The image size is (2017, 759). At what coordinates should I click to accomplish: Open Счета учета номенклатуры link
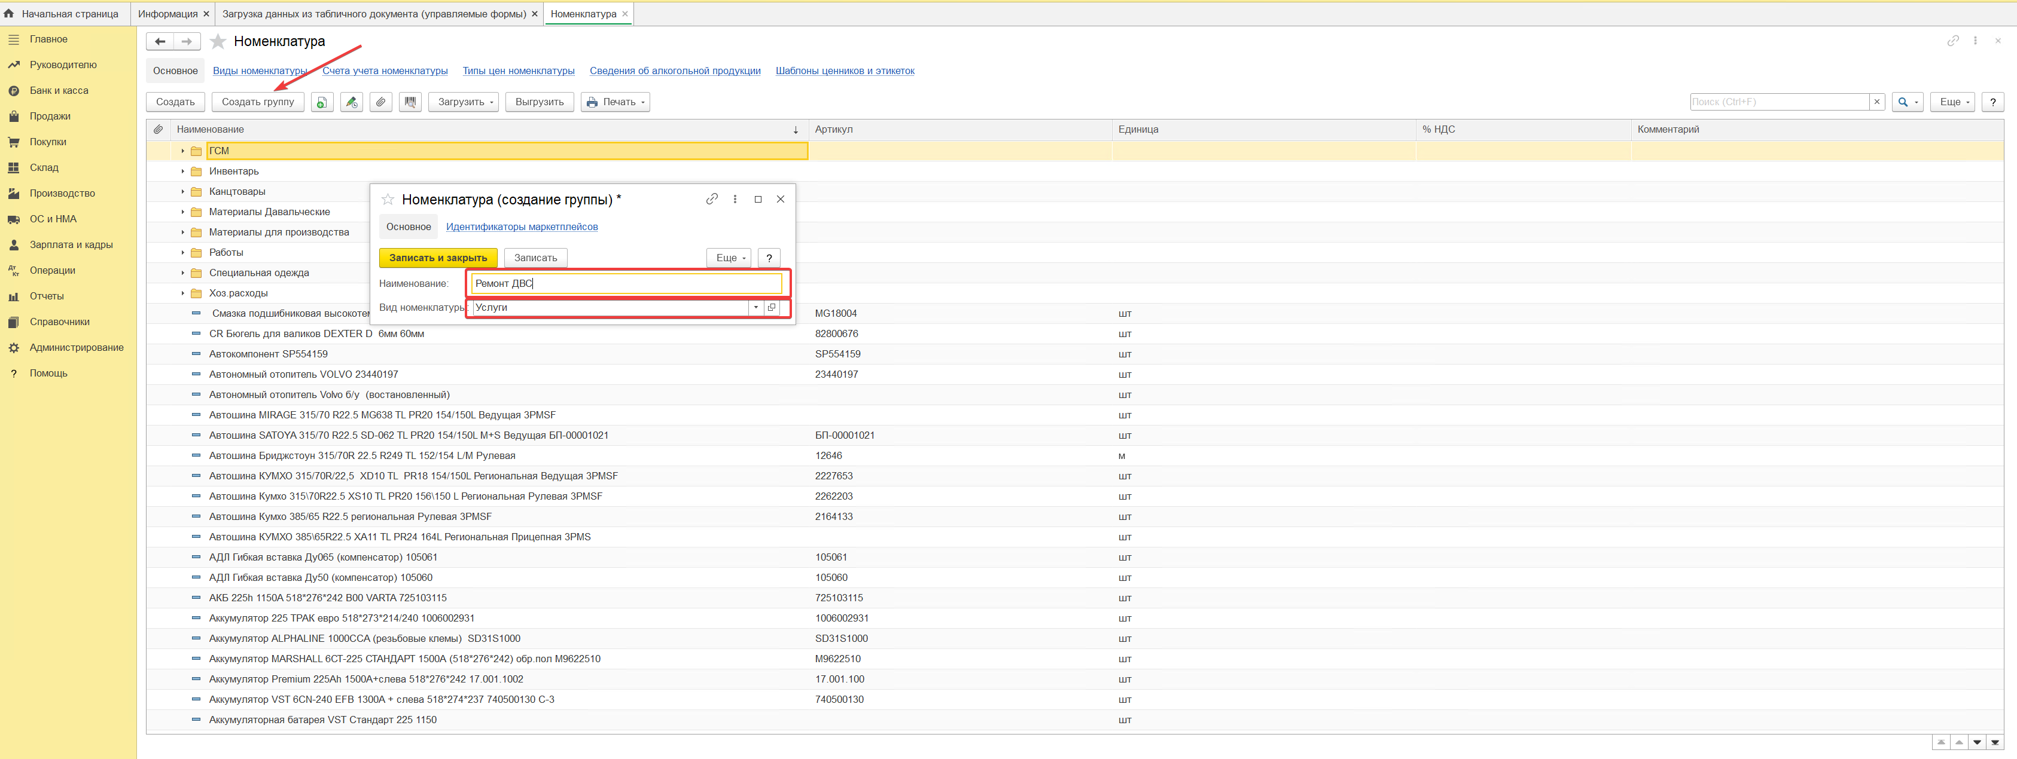tap(385, 71)
